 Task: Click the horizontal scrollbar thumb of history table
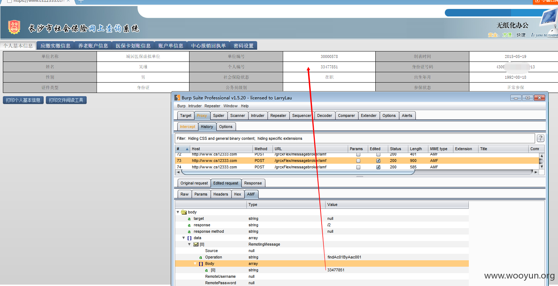click(298, 172)
